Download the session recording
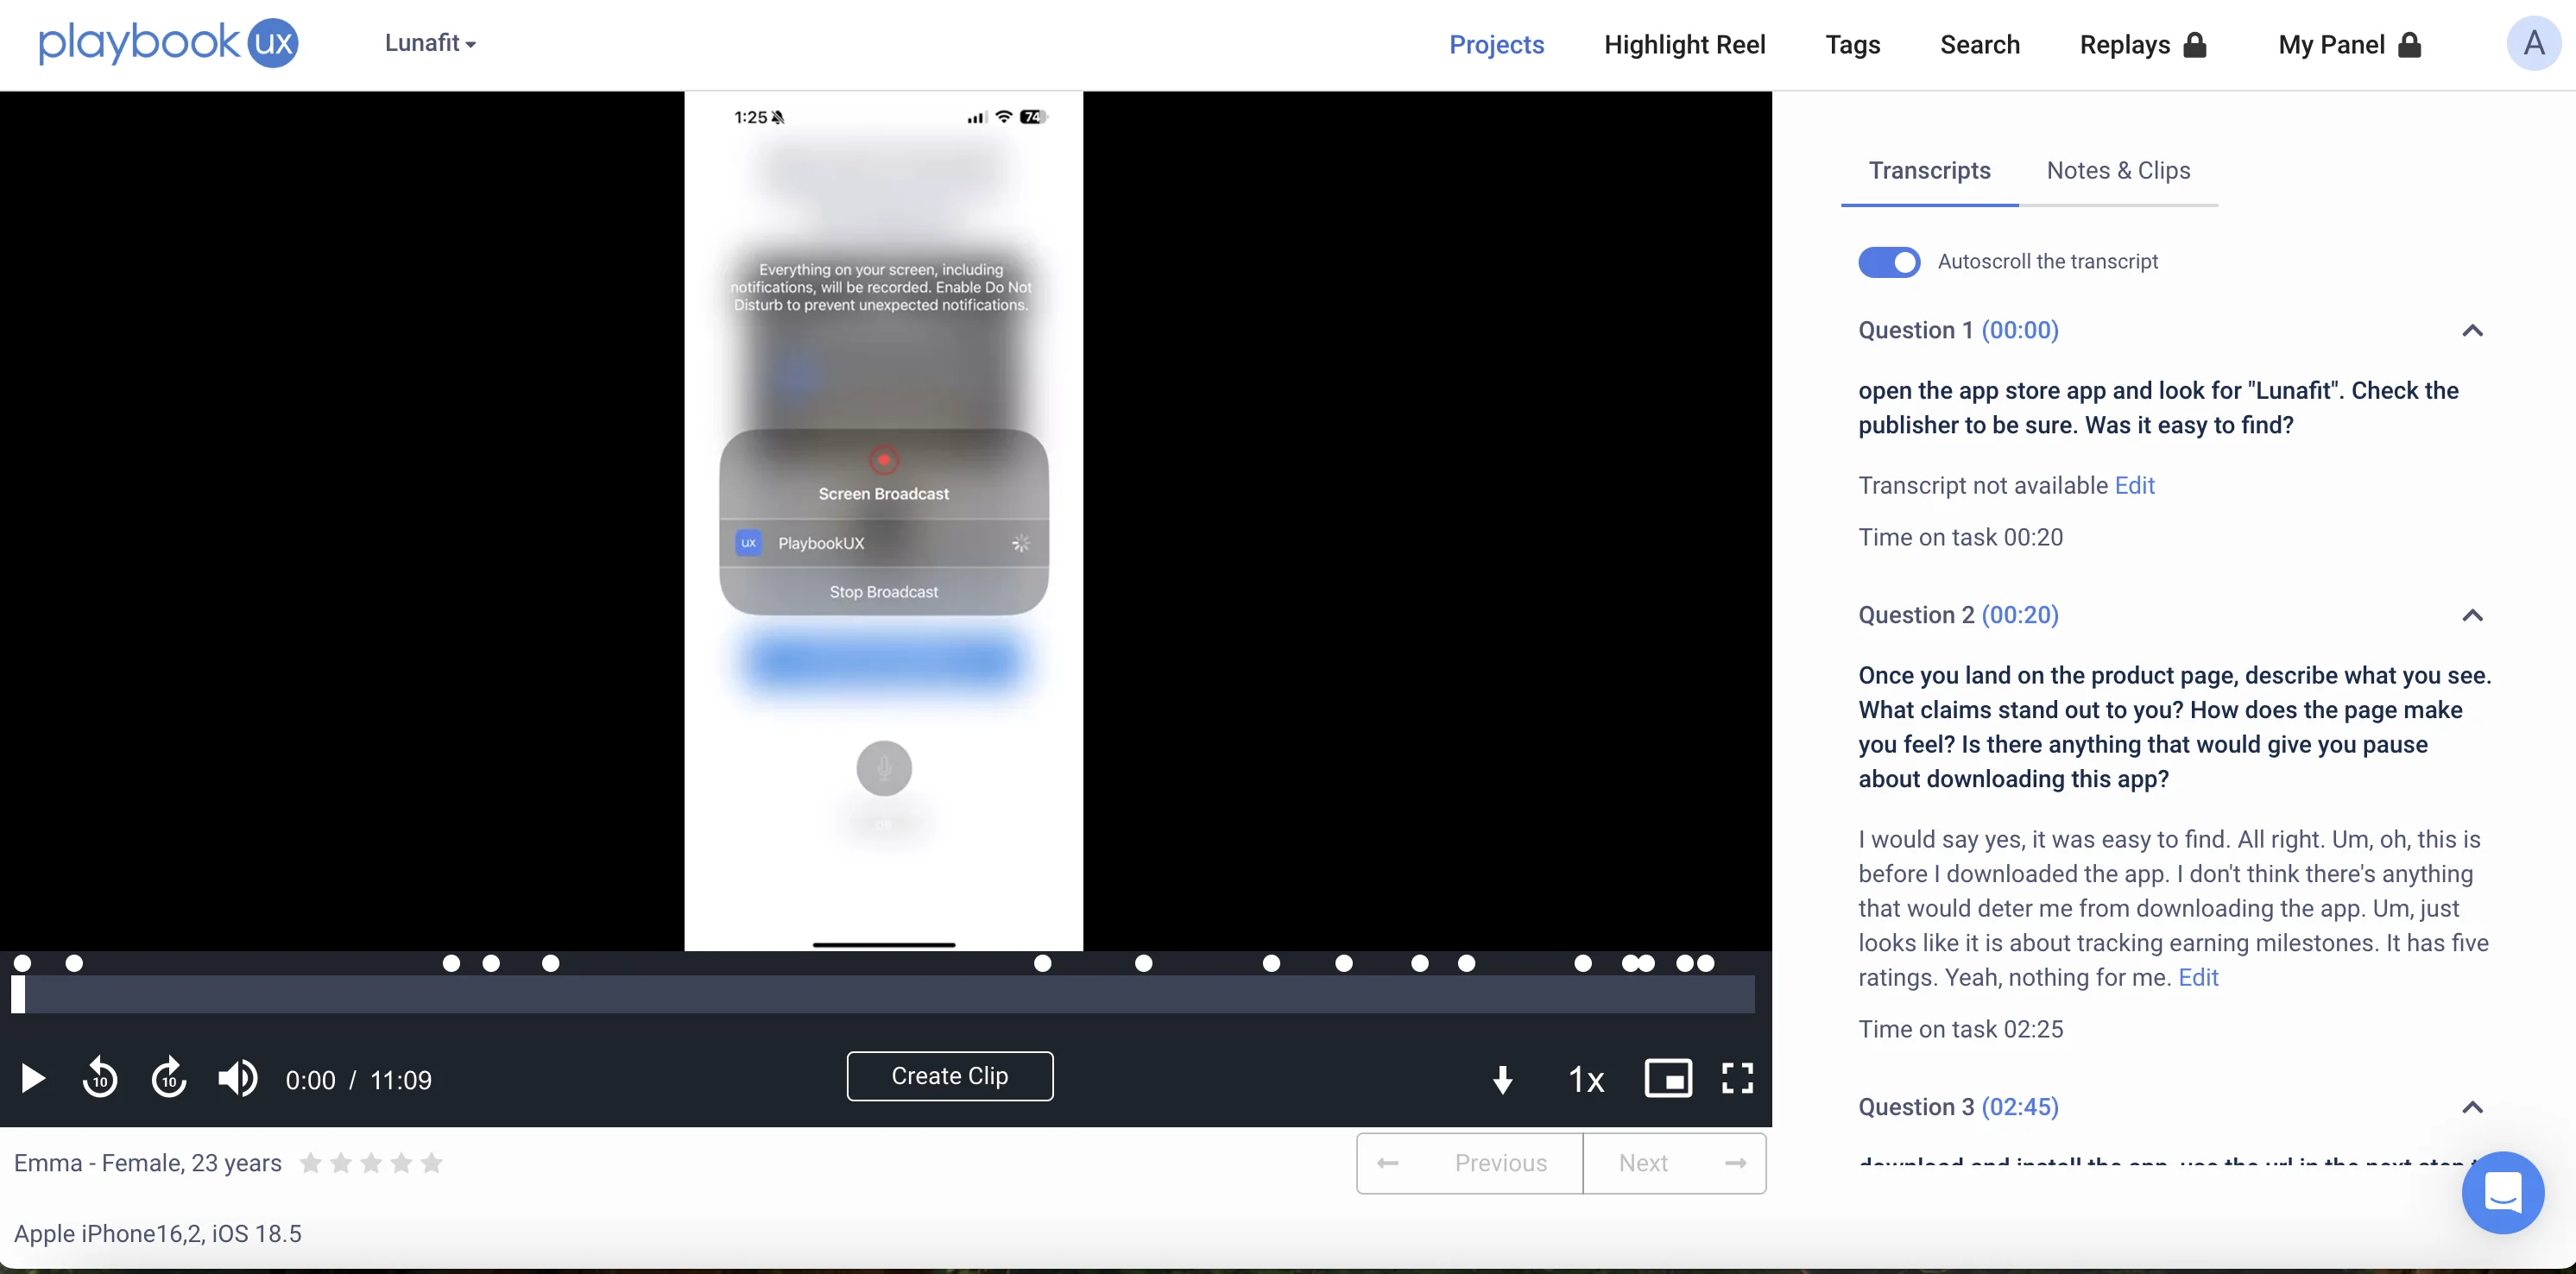Image resolution: width=2576 pixels, height=1274 pixels. pos(1502,1080)
